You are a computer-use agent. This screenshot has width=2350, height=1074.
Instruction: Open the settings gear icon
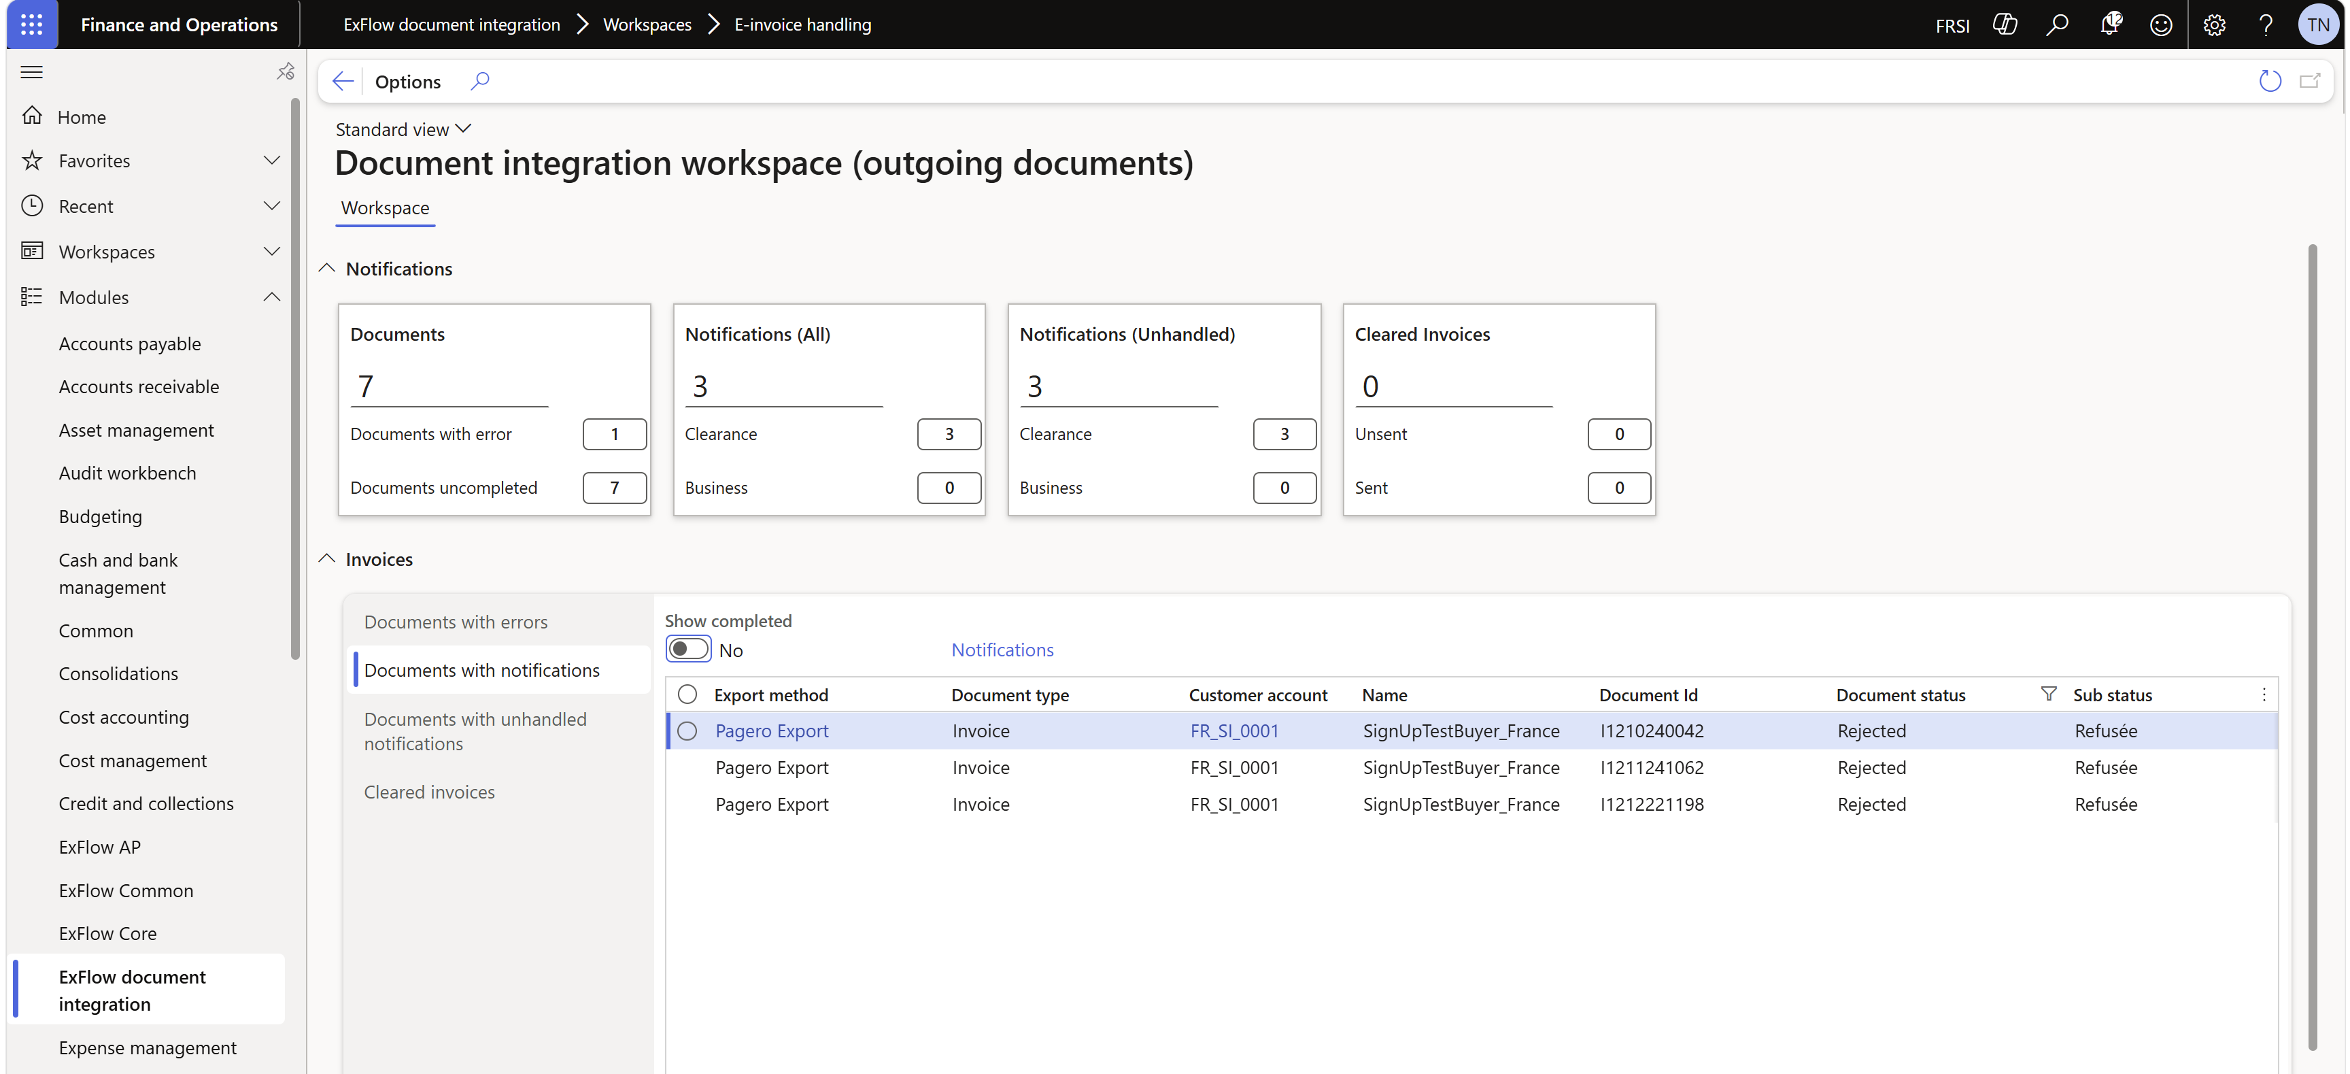pyautogui.click(x=2214, y=24)
